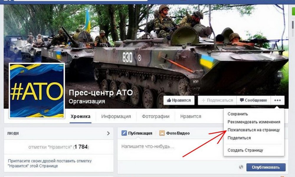Select Сохранить in the dropdown menu
Screen dimensions: 295x177
point(237,114)
